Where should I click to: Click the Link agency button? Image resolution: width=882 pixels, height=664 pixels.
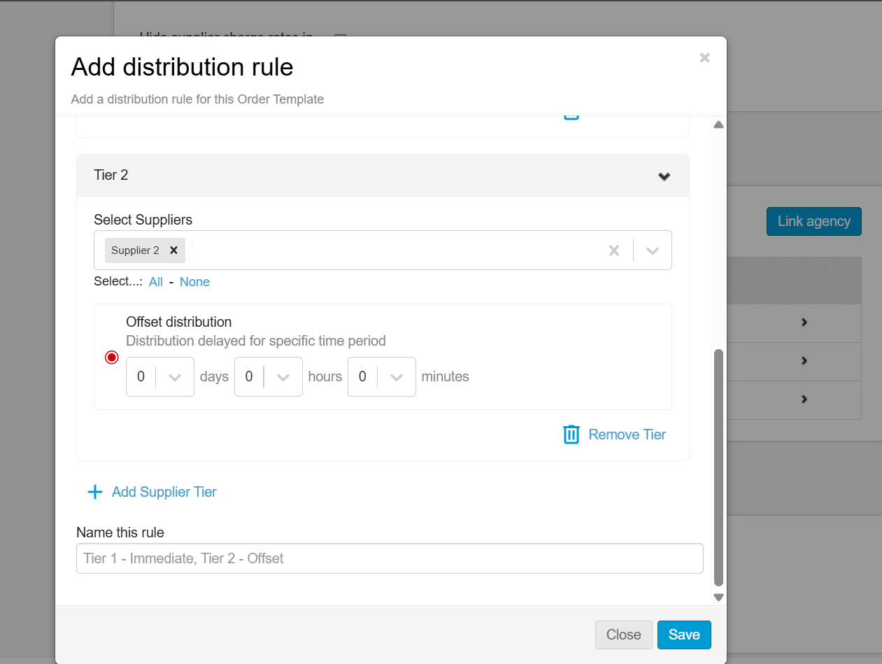pos(813,221)
